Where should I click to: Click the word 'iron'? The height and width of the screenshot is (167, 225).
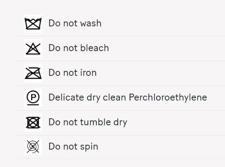tap(88, 73)
